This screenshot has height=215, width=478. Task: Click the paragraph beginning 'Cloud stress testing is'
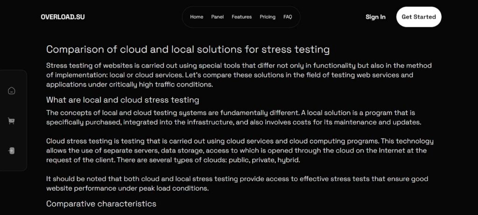pos(240,151)
